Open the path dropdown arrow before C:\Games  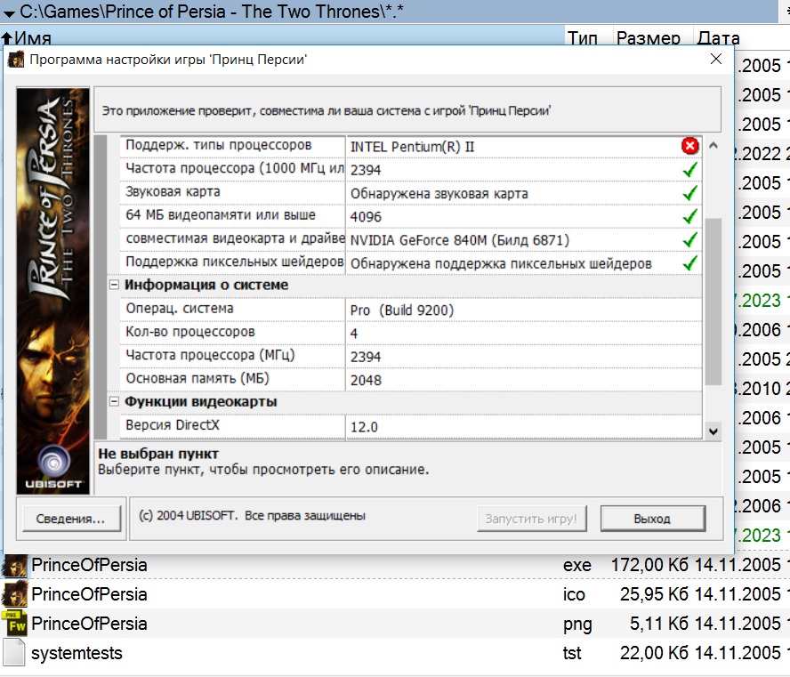(9, 13)
